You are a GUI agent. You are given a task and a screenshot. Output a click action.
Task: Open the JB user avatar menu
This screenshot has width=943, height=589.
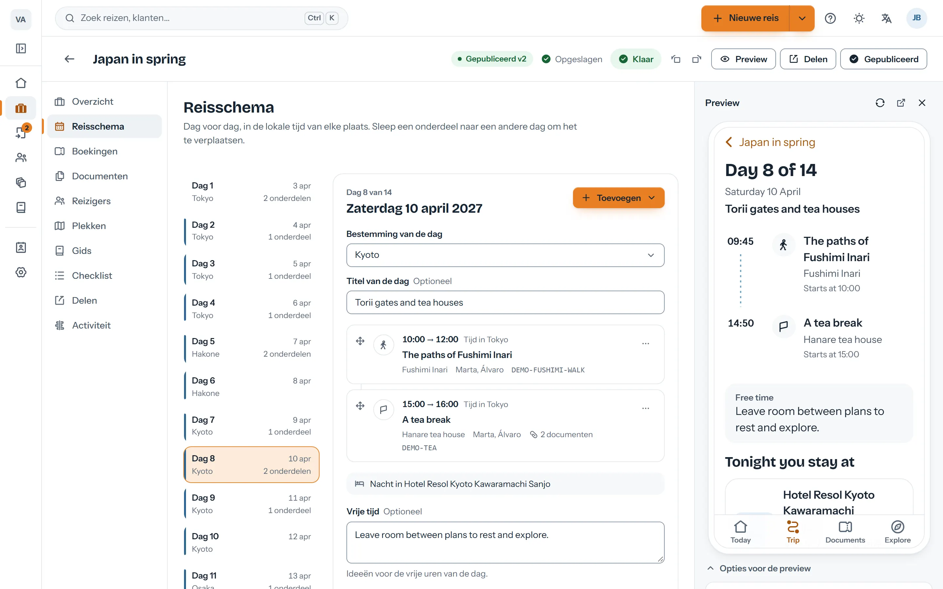(x=916, y=18)
